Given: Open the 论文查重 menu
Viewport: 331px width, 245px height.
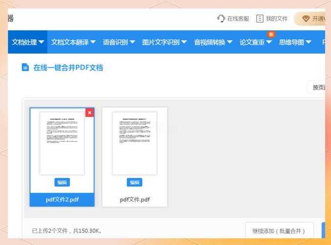Looking at the screenshot, I should [256, 42].
